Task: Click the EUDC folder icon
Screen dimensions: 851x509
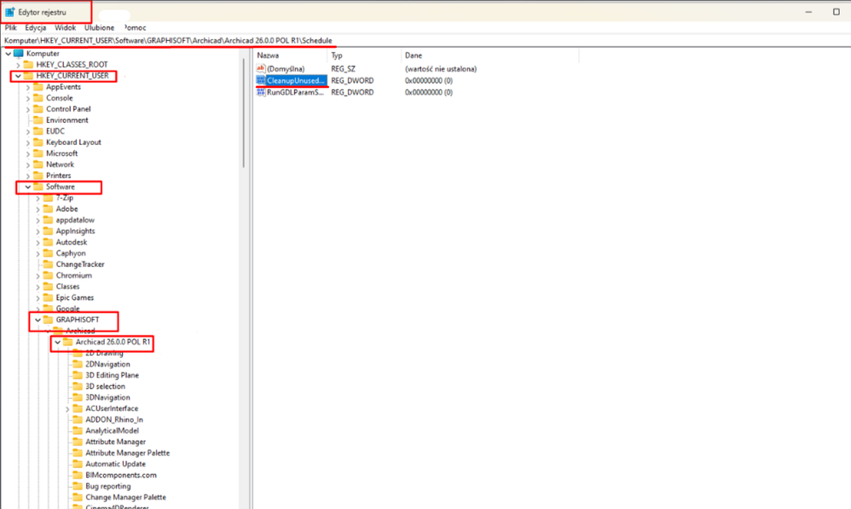Action: (x=38, y=131)
